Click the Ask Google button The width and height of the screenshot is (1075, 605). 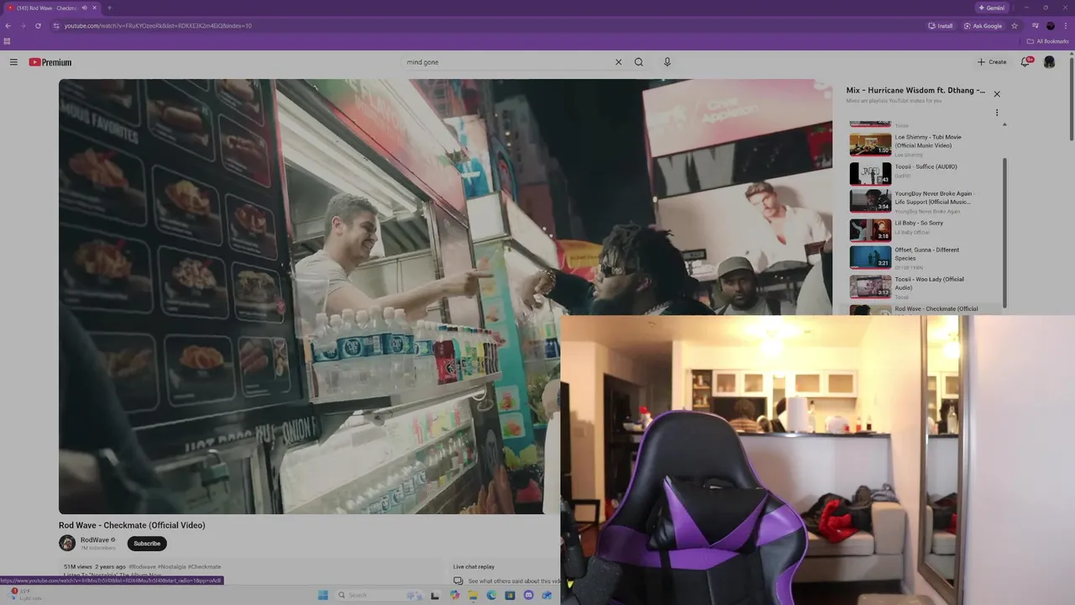click(x=983, y=26)
